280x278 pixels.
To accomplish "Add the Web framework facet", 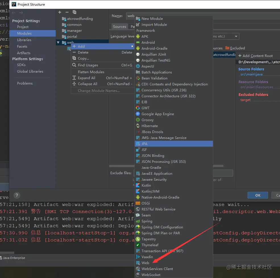I will tap(174, 263).
